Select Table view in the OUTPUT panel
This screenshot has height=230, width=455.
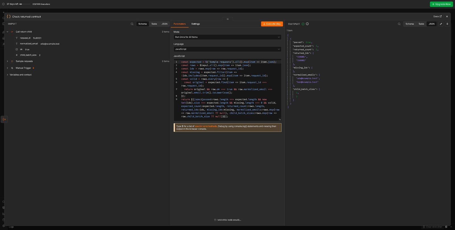tap(421, 24)
